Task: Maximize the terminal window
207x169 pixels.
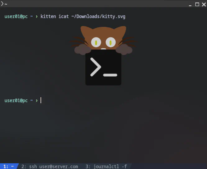Action: 197,4
